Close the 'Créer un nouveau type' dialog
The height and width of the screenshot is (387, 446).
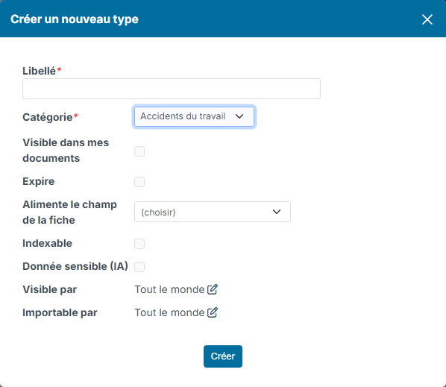tap(427, 19)
